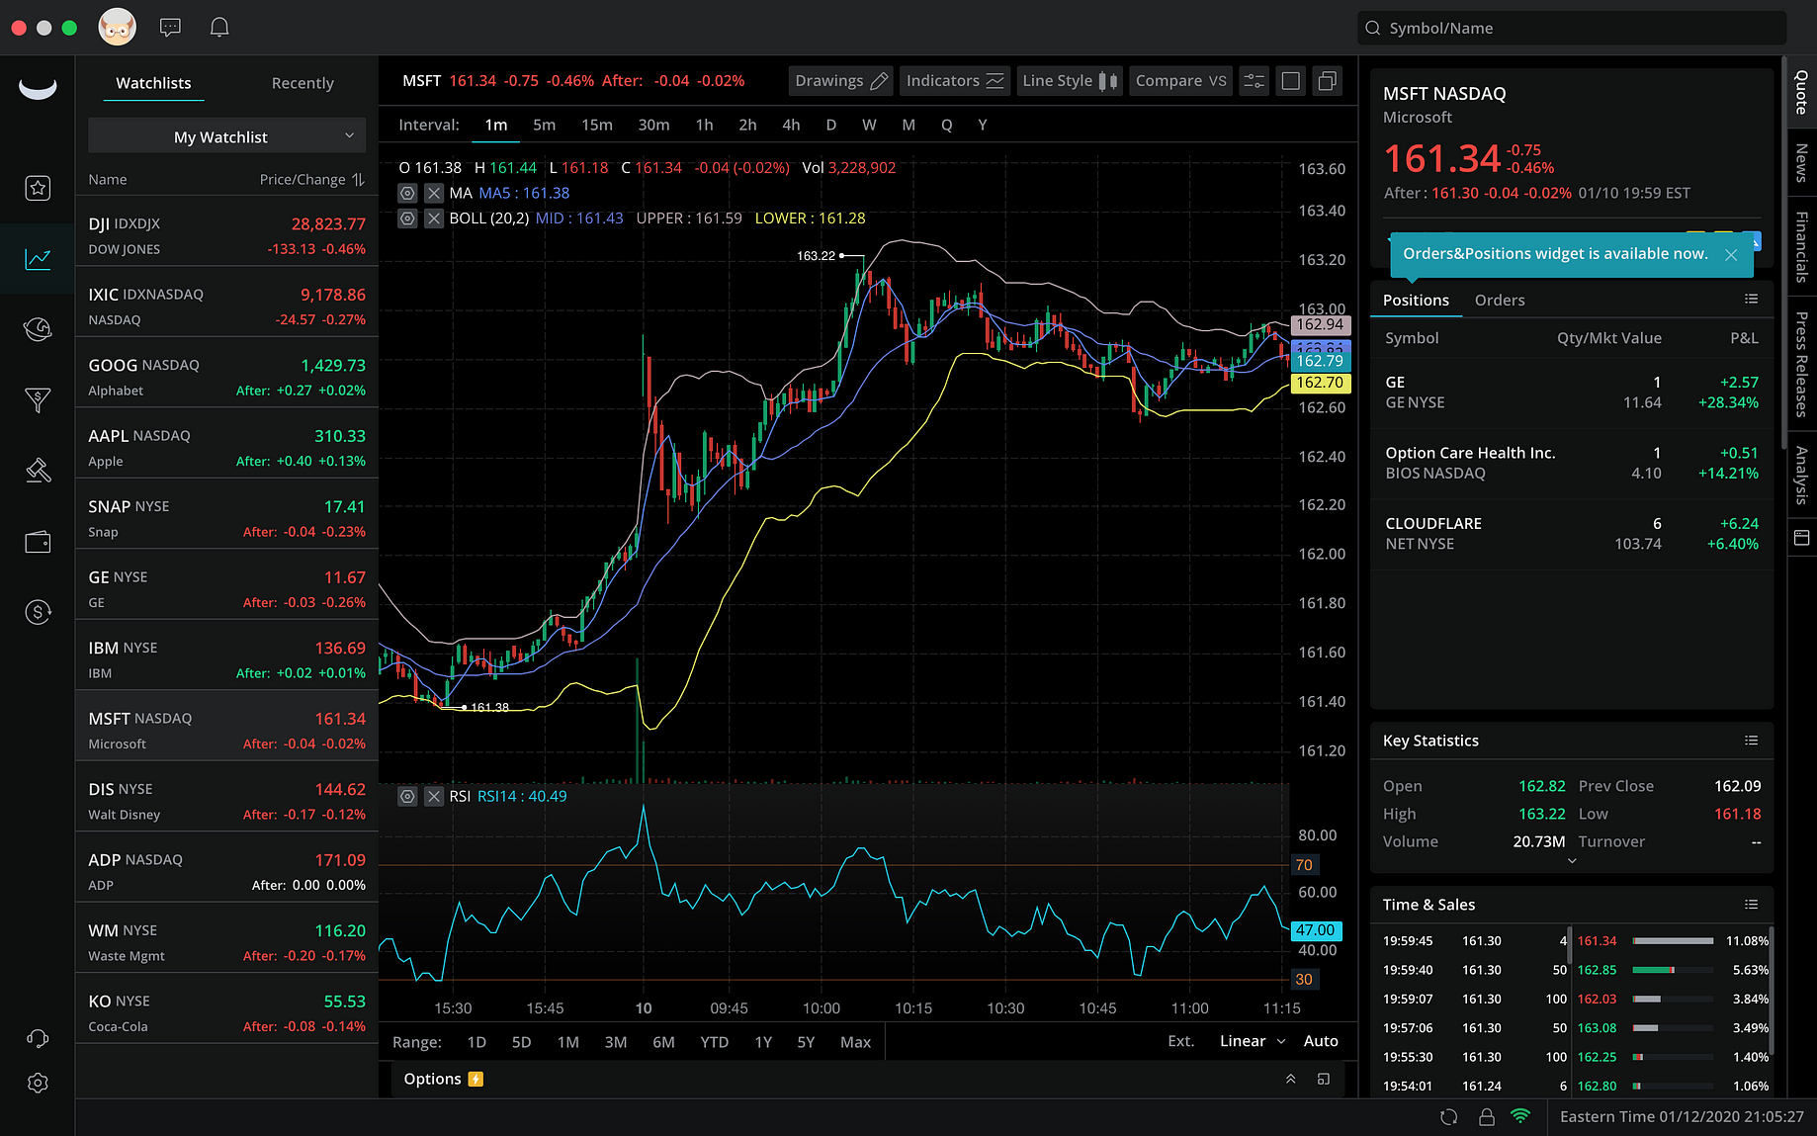Set chart range to 5D
This screenshot has height=1136, width=1817.
tap(521, 1042)
